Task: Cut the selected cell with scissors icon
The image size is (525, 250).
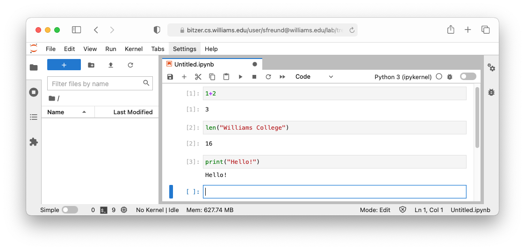Action: pyautogui.click(x=198, y=77)
